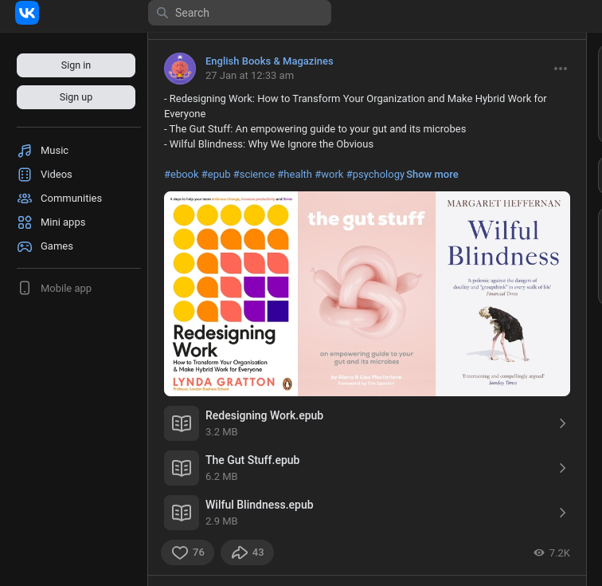
Task: Open the Communities section icon
Action: pos(25,199)
